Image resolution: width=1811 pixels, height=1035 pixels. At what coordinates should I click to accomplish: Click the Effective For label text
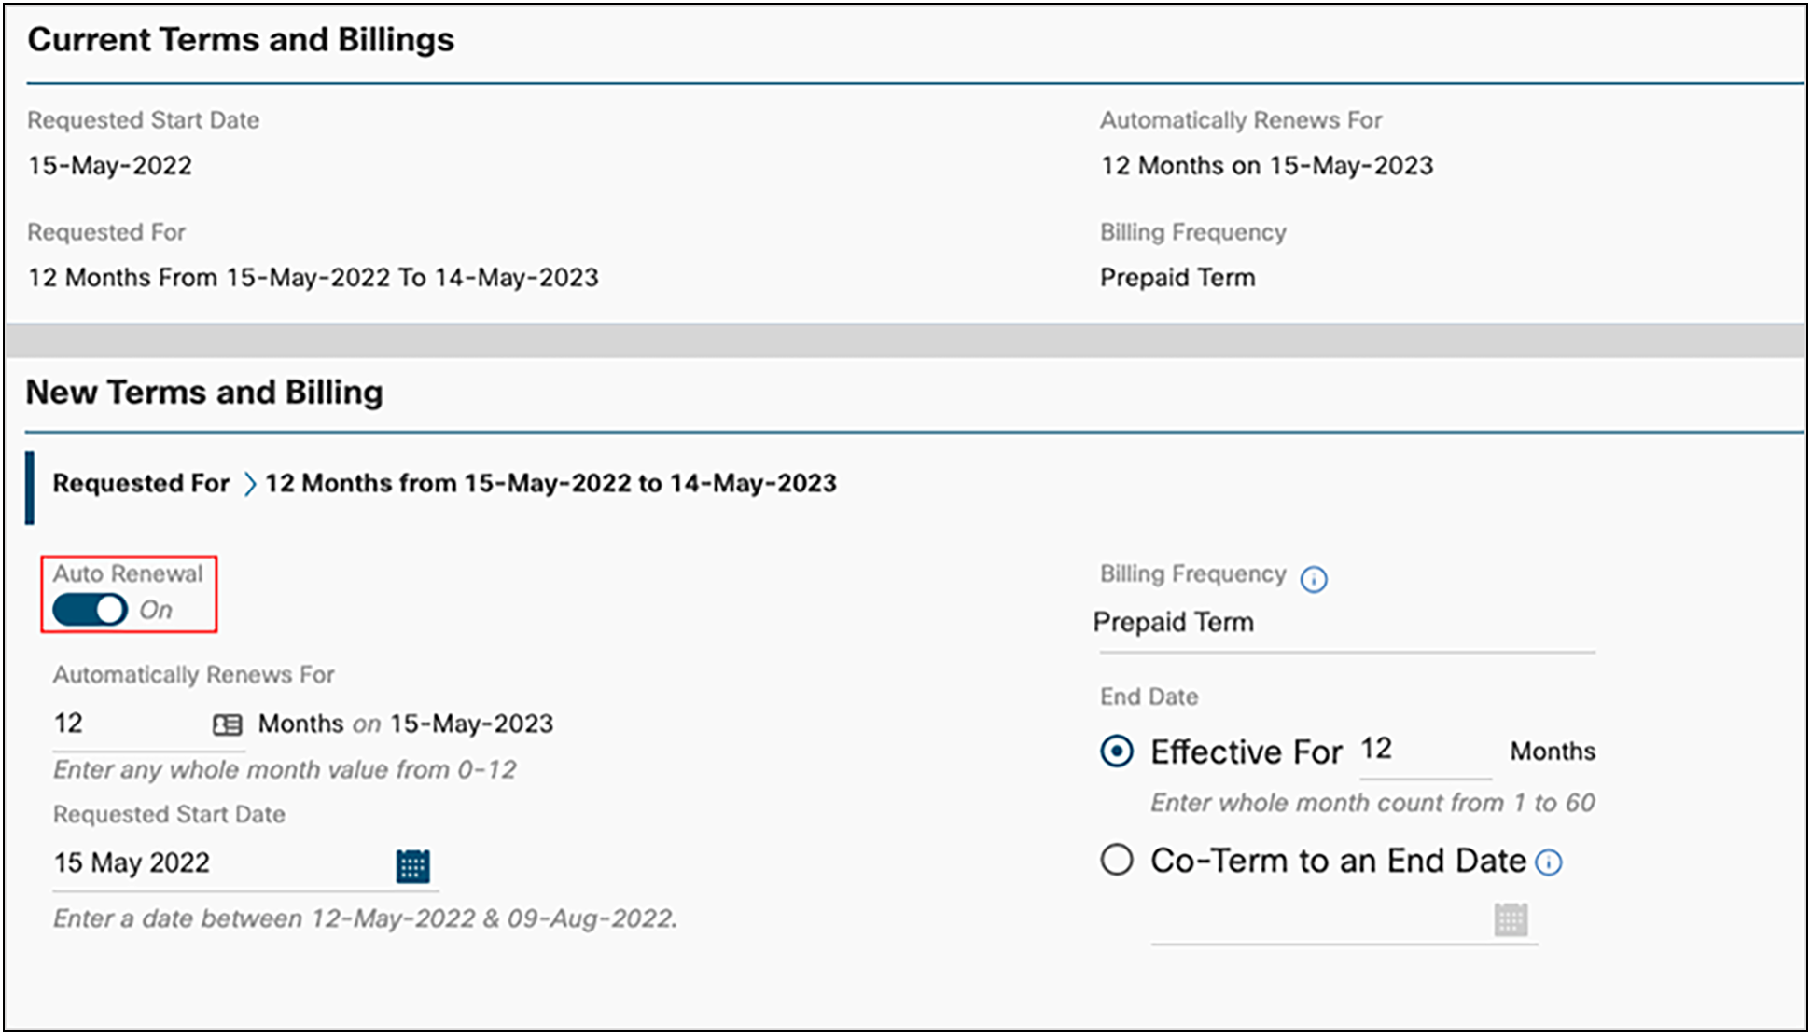pos(1246,752)
